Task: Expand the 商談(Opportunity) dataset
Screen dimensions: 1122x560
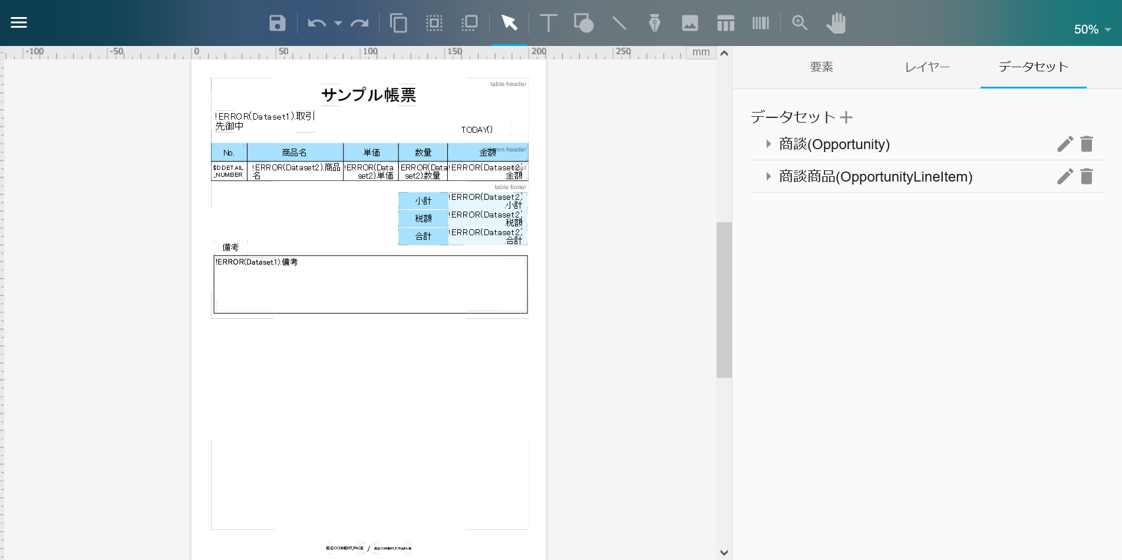Action: [x=768, y=144]
